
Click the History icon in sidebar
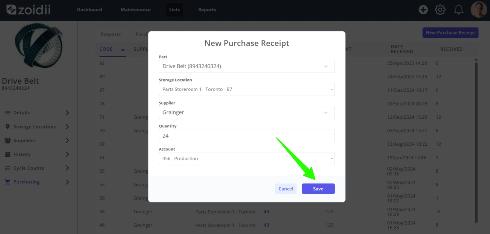(x=8, y=154)
